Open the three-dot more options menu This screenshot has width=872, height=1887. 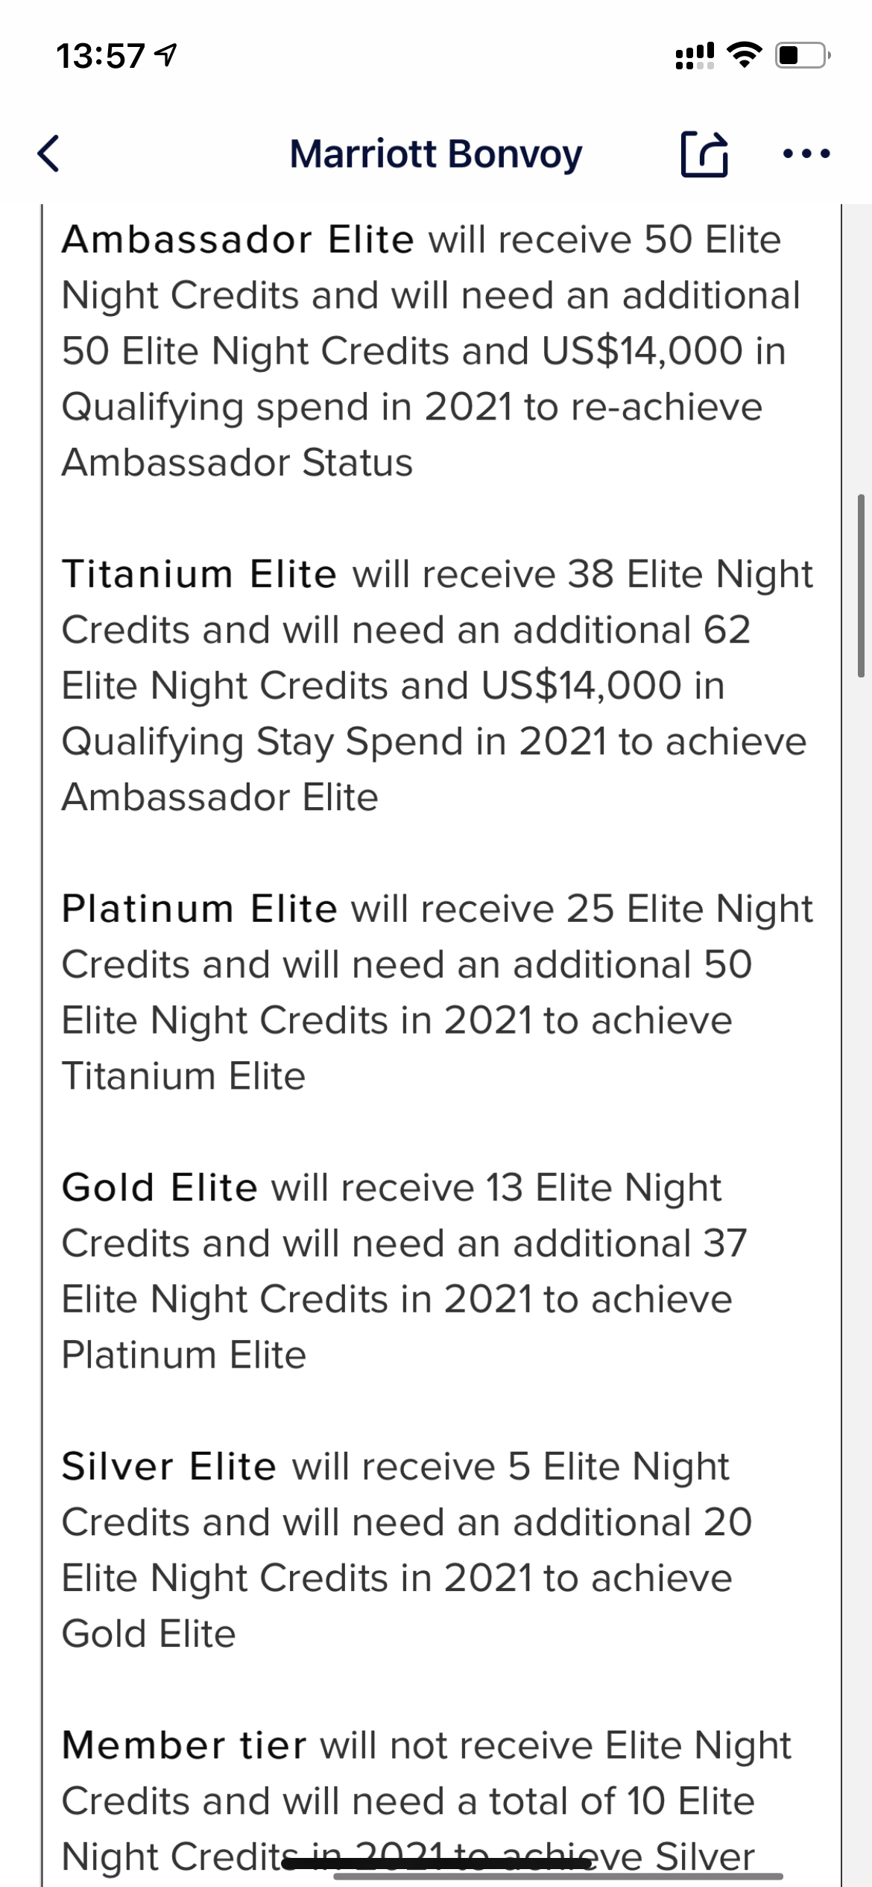[x=806, y=154]
